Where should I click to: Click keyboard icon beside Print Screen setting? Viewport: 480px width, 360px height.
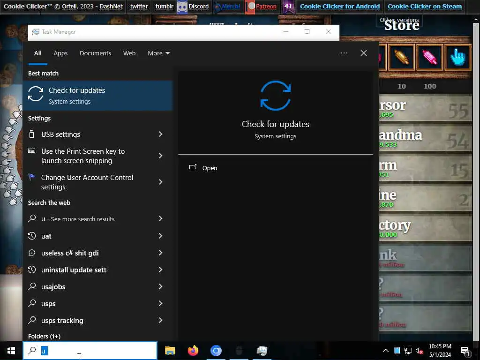[31, 150]
